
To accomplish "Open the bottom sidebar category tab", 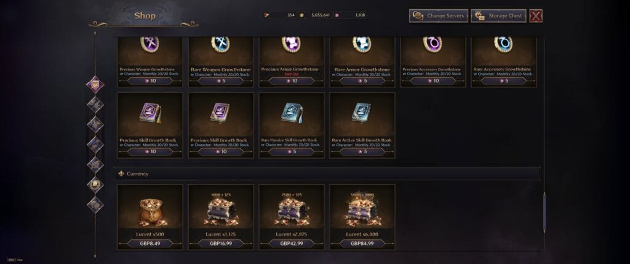I will (x=95, y=204).
